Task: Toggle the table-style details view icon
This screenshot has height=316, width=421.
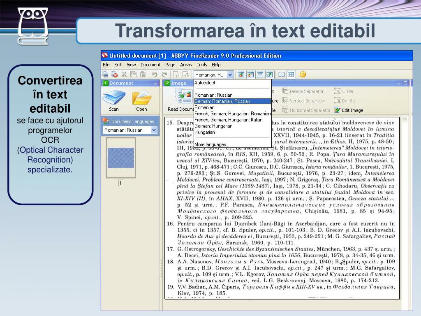Action: coord(291,74)
